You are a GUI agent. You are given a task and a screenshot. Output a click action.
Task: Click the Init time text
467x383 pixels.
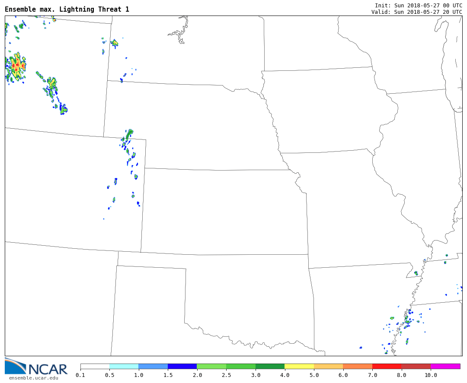[x=418, y=5]
